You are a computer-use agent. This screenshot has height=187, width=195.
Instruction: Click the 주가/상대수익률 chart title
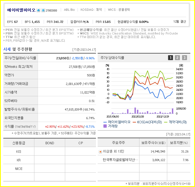pyautogui.click(x=112, y=58)
